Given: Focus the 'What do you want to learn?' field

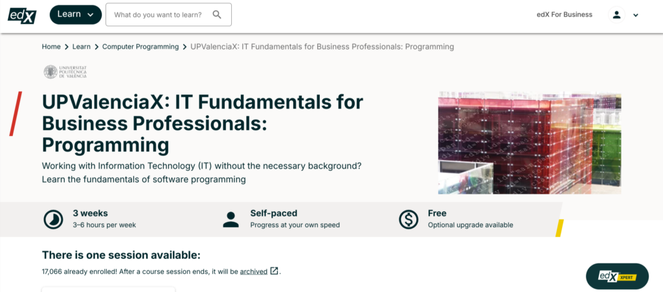Looking at the screenshot, I should click(157, 14).
